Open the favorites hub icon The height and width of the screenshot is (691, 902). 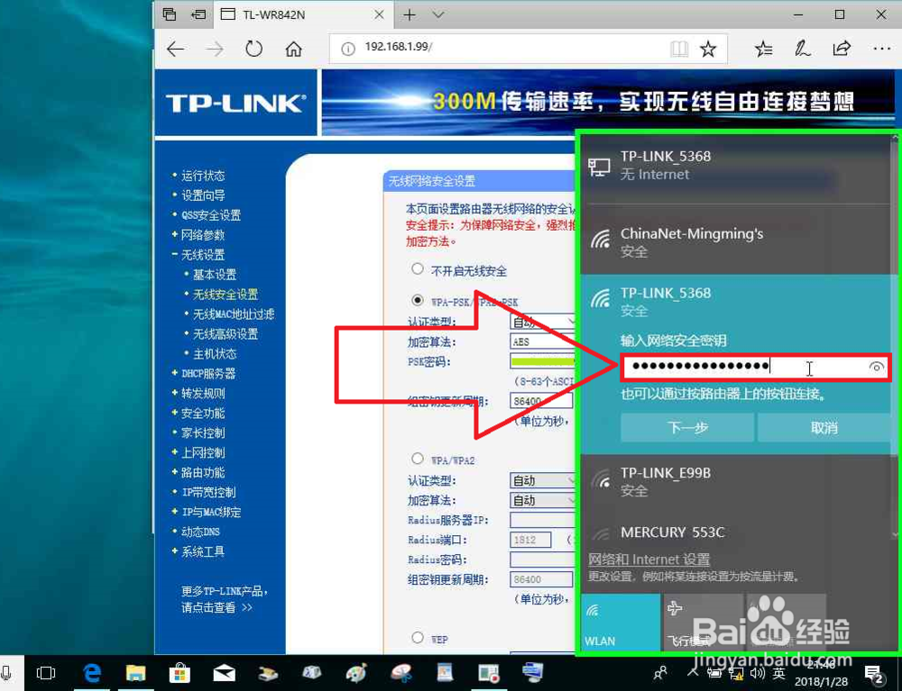764,49
